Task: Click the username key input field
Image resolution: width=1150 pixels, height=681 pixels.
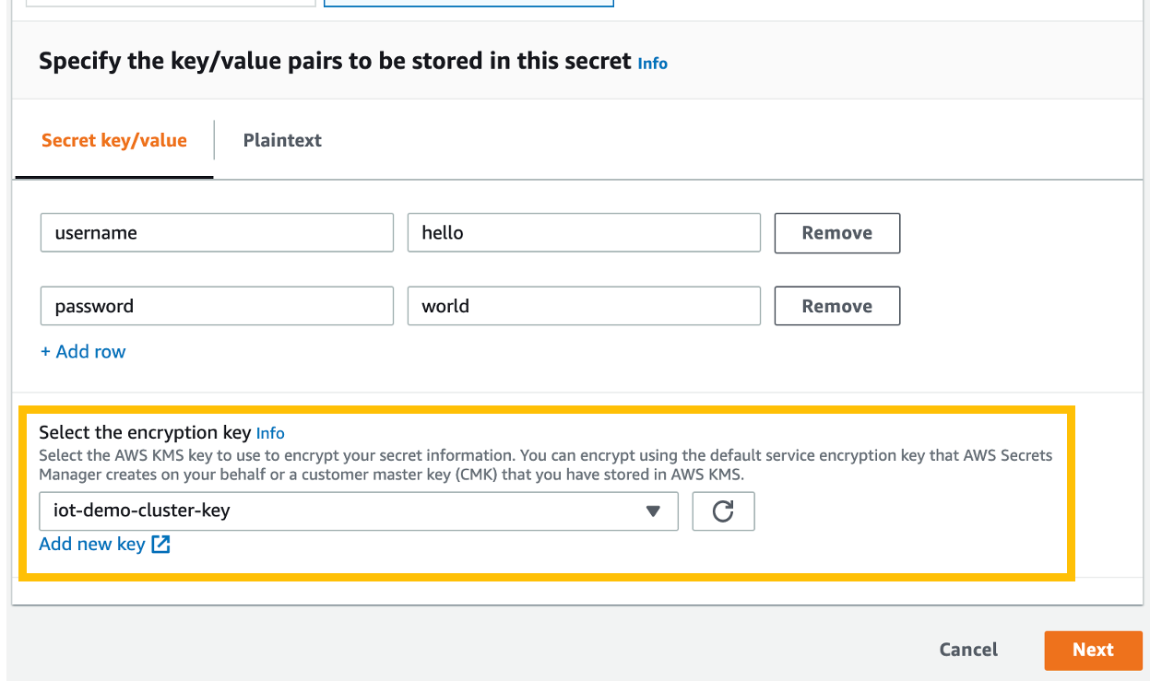Action: click(217, 232)
